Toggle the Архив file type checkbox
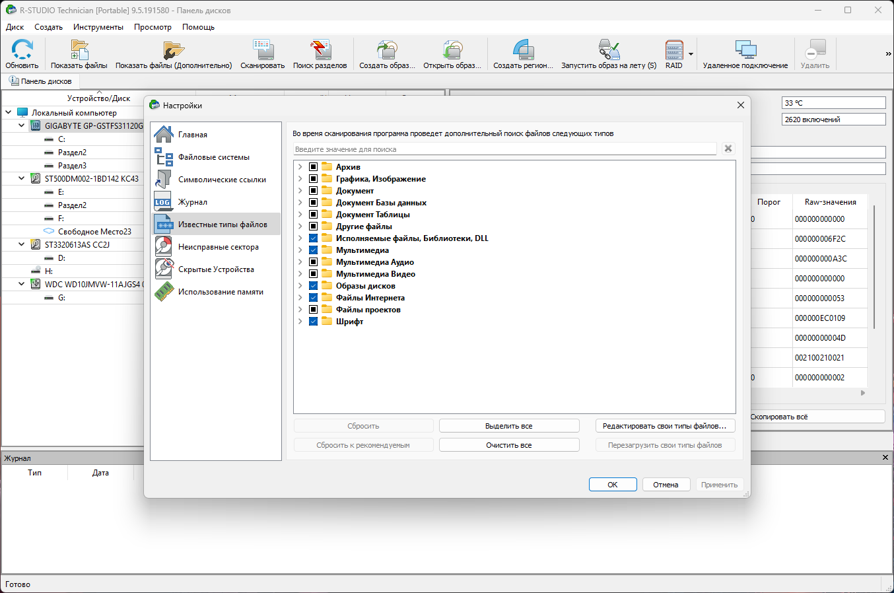 (x=313, y=167)
